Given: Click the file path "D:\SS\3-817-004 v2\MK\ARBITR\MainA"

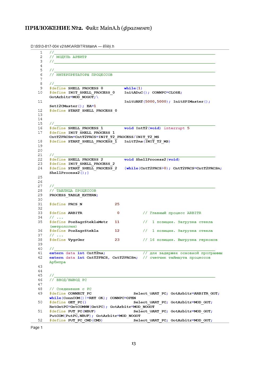Looking at the screenshot, I should [64, 46].
